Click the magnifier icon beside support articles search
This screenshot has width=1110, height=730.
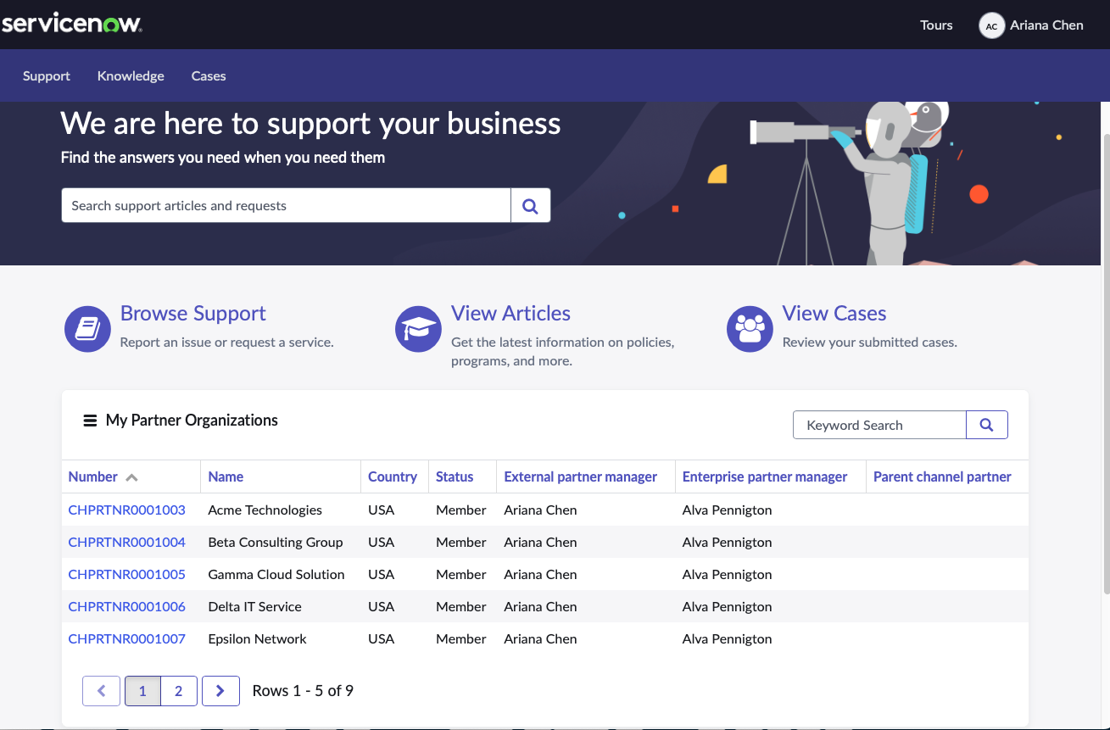531,205
